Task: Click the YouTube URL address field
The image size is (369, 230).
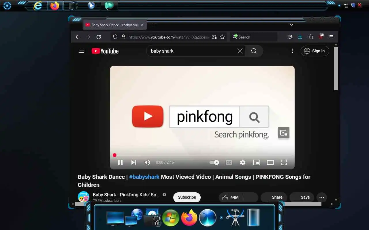Action: 169,37
